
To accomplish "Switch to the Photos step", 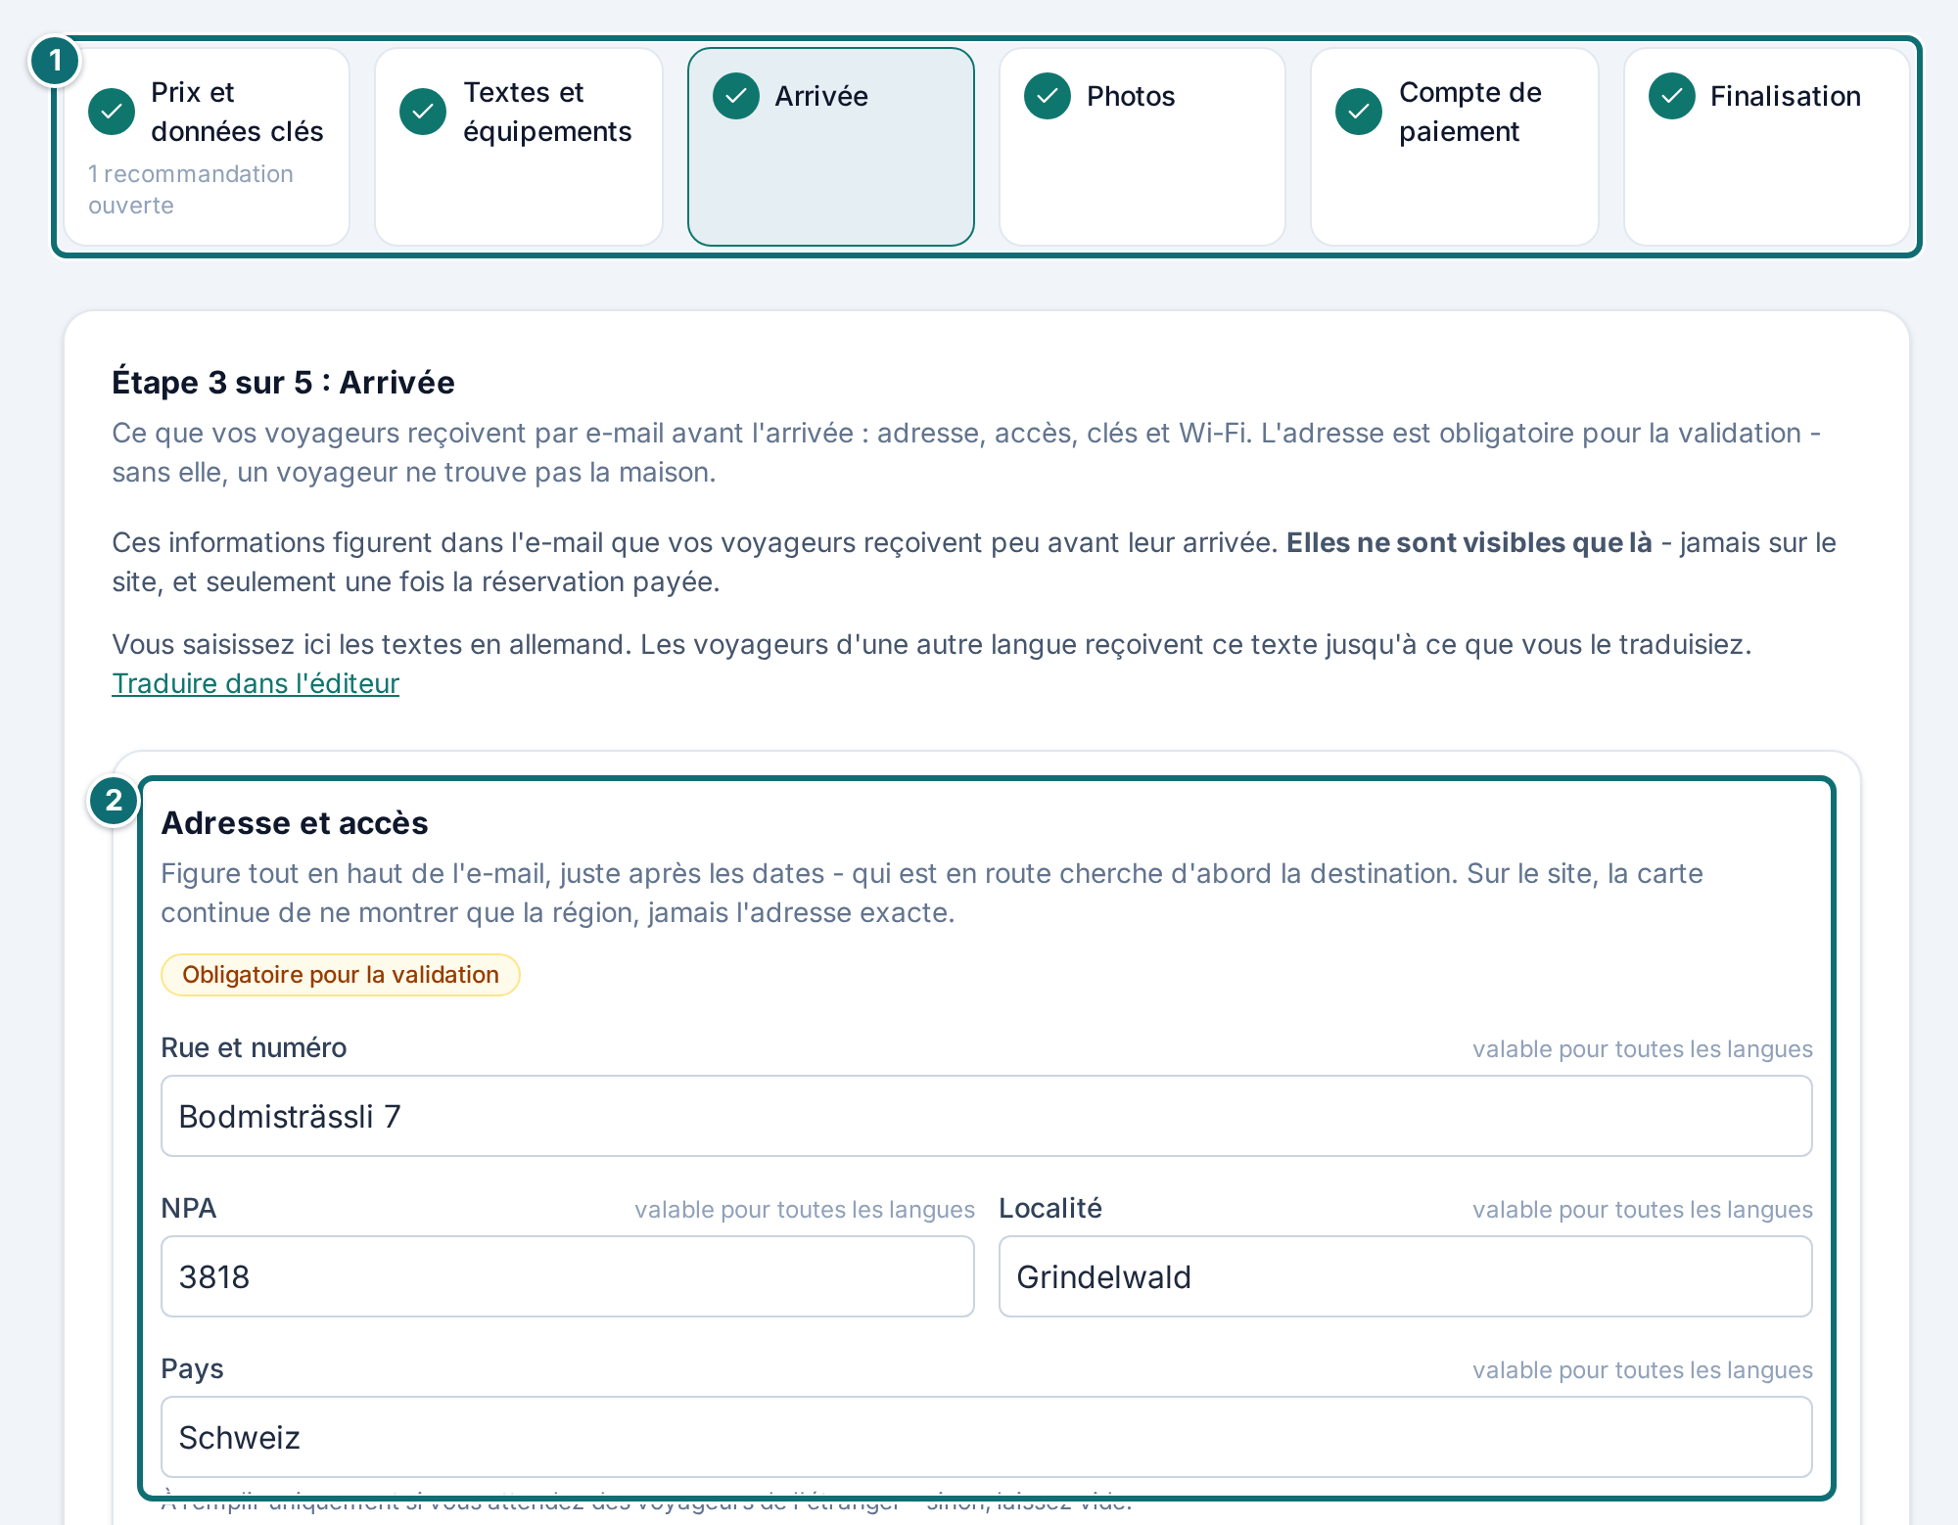I will [x=1142, y=147].
